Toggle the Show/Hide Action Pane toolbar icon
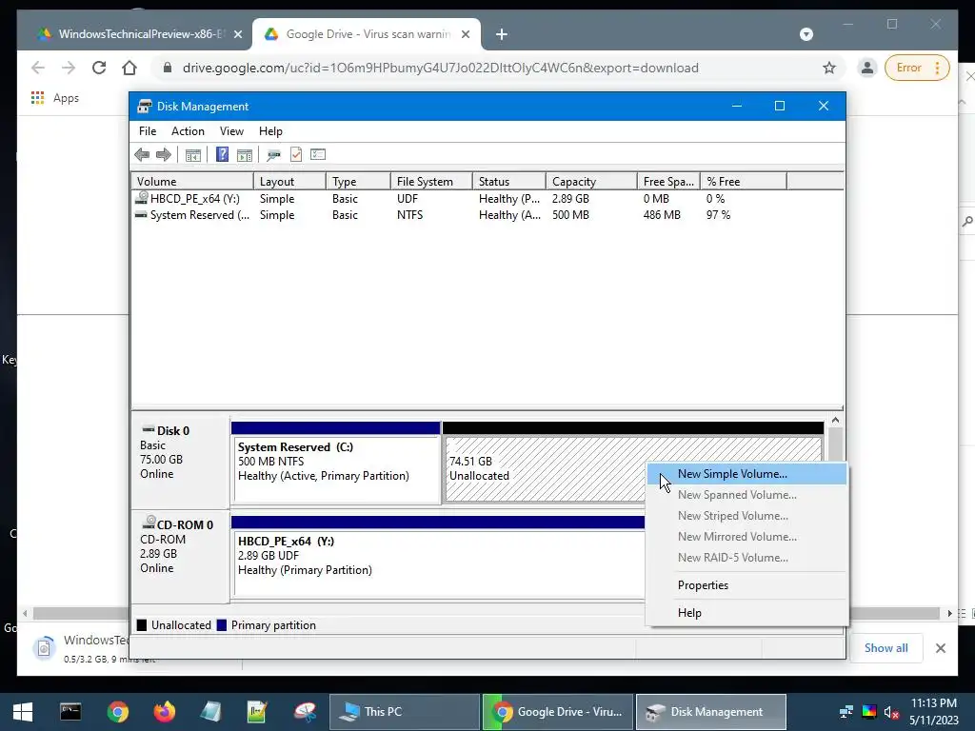Viewport: 975px width, 731px height. 245,154
